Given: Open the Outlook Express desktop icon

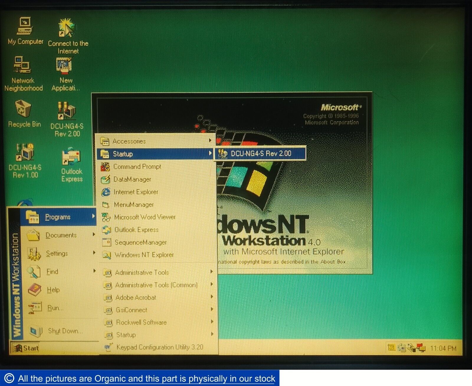Looking at the screenshot, I should click(72, 165).
